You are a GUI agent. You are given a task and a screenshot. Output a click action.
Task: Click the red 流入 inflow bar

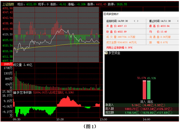(144, 89)
